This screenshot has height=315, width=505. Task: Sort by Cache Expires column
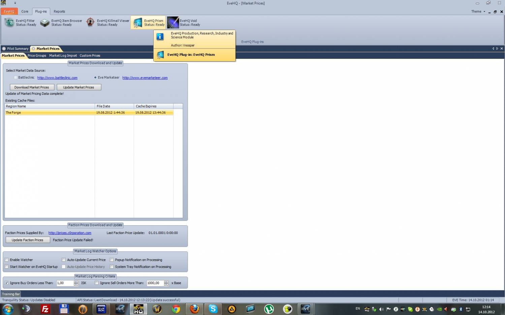(x=154, y=106)
